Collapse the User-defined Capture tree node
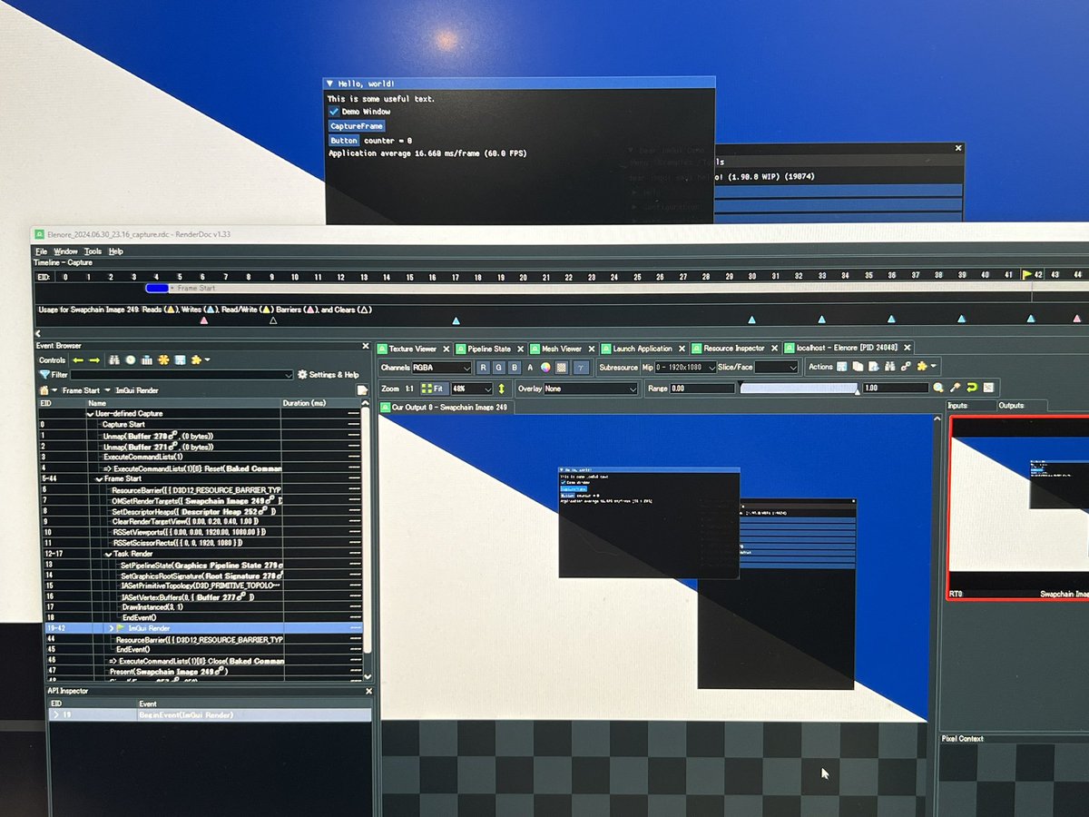The height and width of the screenshot is (817, 1089). tap(90, 414)
